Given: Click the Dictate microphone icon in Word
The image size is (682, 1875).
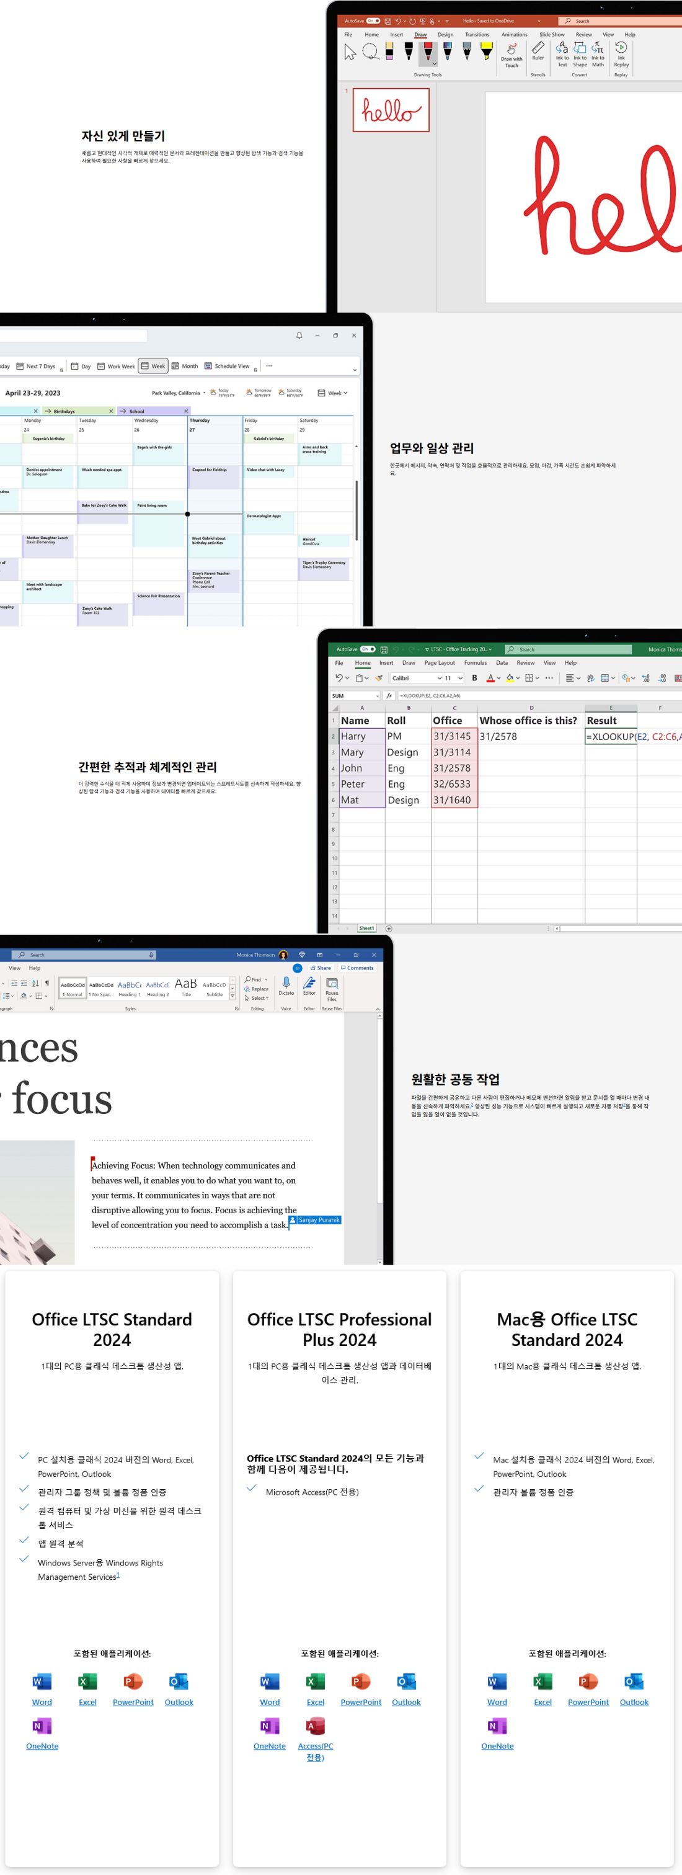Looking at the screenshot, I should pyautogui.click(x=286, y=986).
